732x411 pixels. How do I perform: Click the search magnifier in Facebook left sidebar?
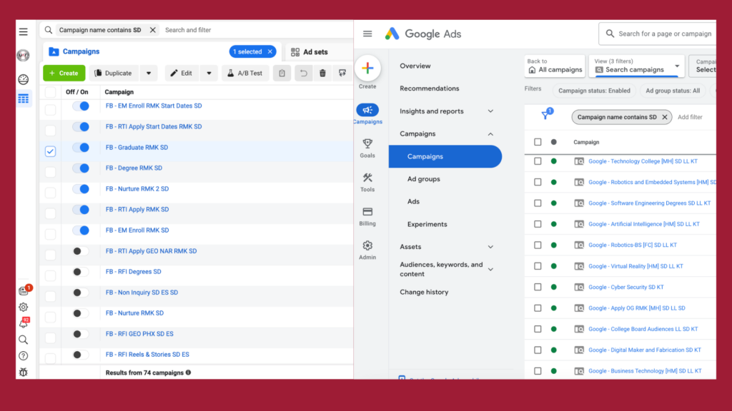pos(24,340)
